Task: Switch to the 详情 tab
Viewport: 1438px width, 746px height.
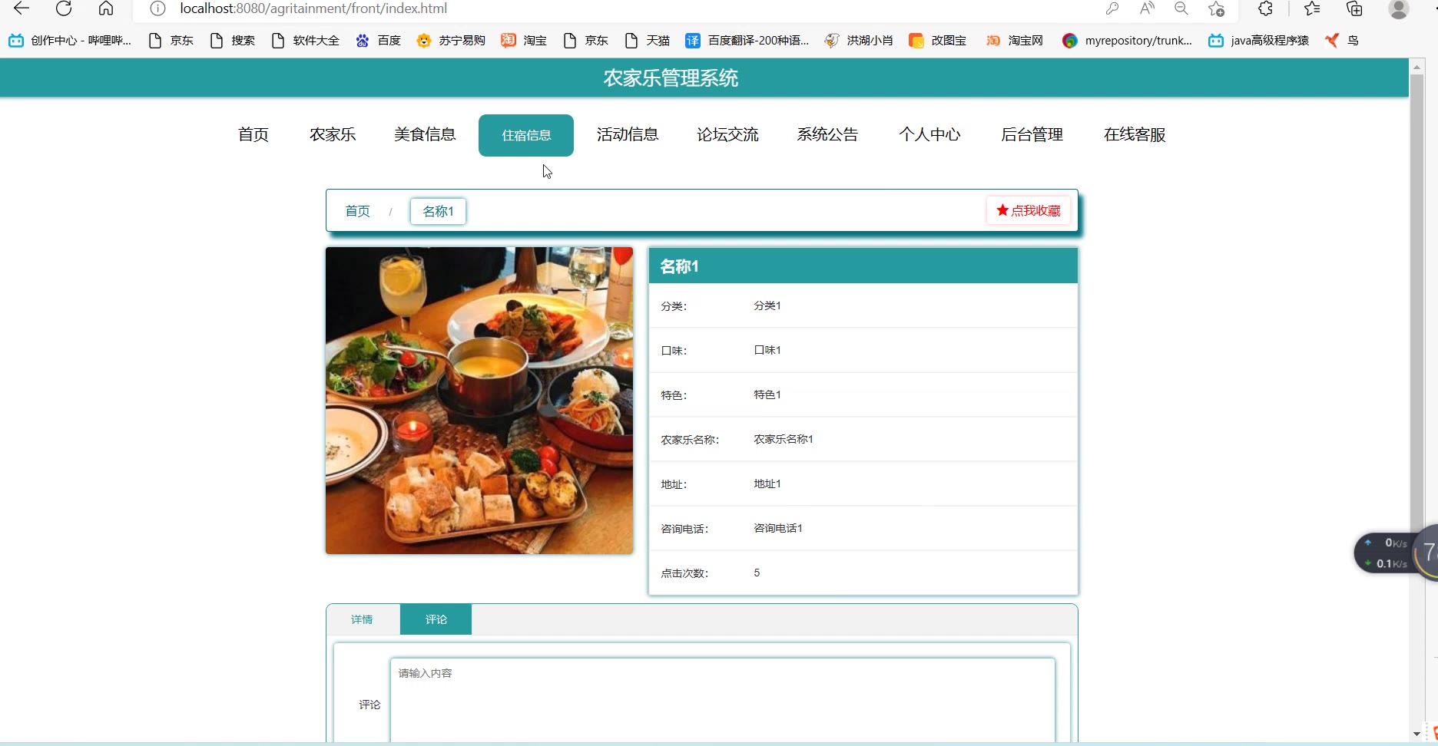Action: click(362, 619)
